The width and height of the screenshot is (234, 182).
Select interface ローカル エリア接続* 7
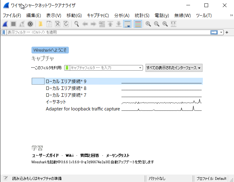[x=117, y=95]
